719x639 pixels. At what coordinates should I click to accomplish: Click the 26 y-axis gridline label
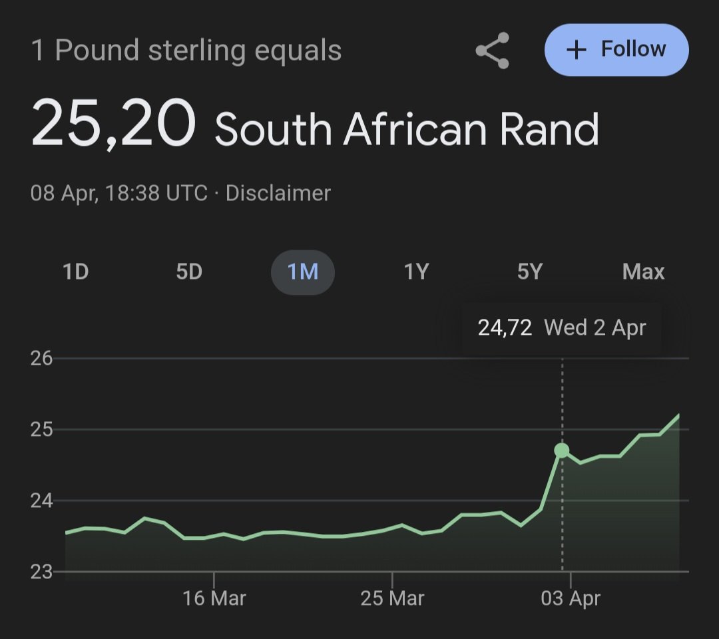(41, 358)
